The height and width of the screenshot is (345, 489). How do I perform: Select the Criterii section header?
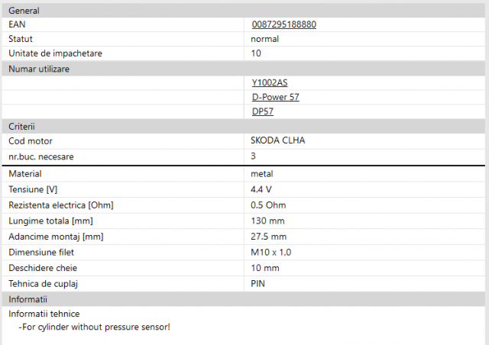22,126
